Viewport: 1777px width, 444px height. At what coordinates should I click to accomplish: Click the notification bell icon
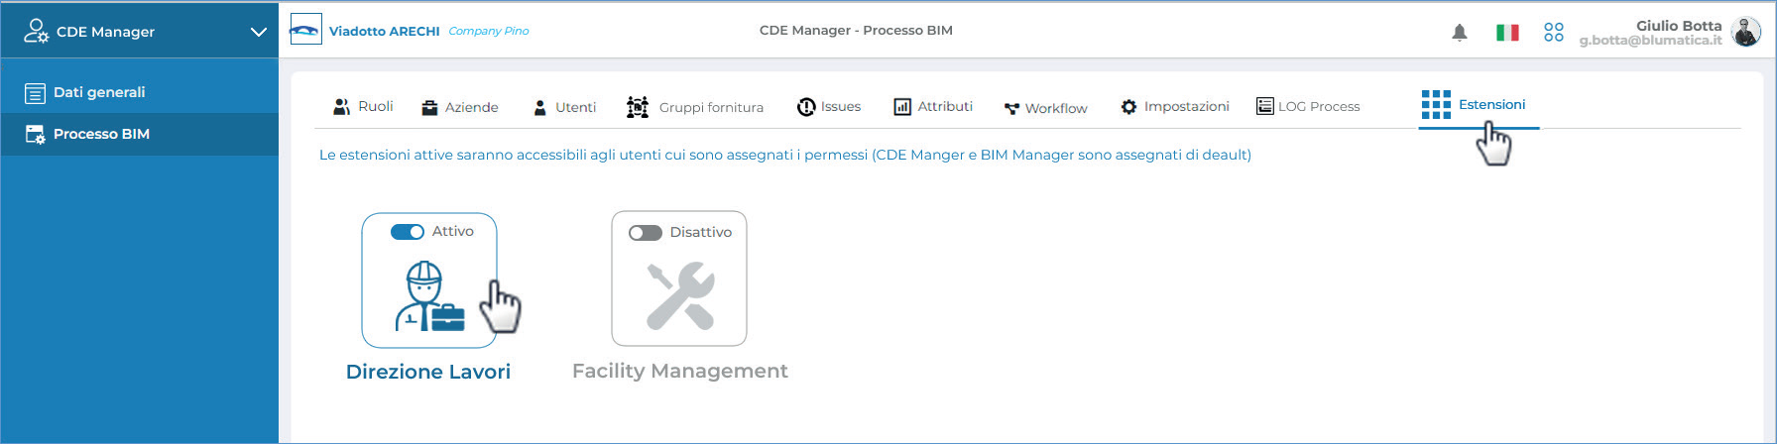pyautogui.click(x=1459, y=32)
